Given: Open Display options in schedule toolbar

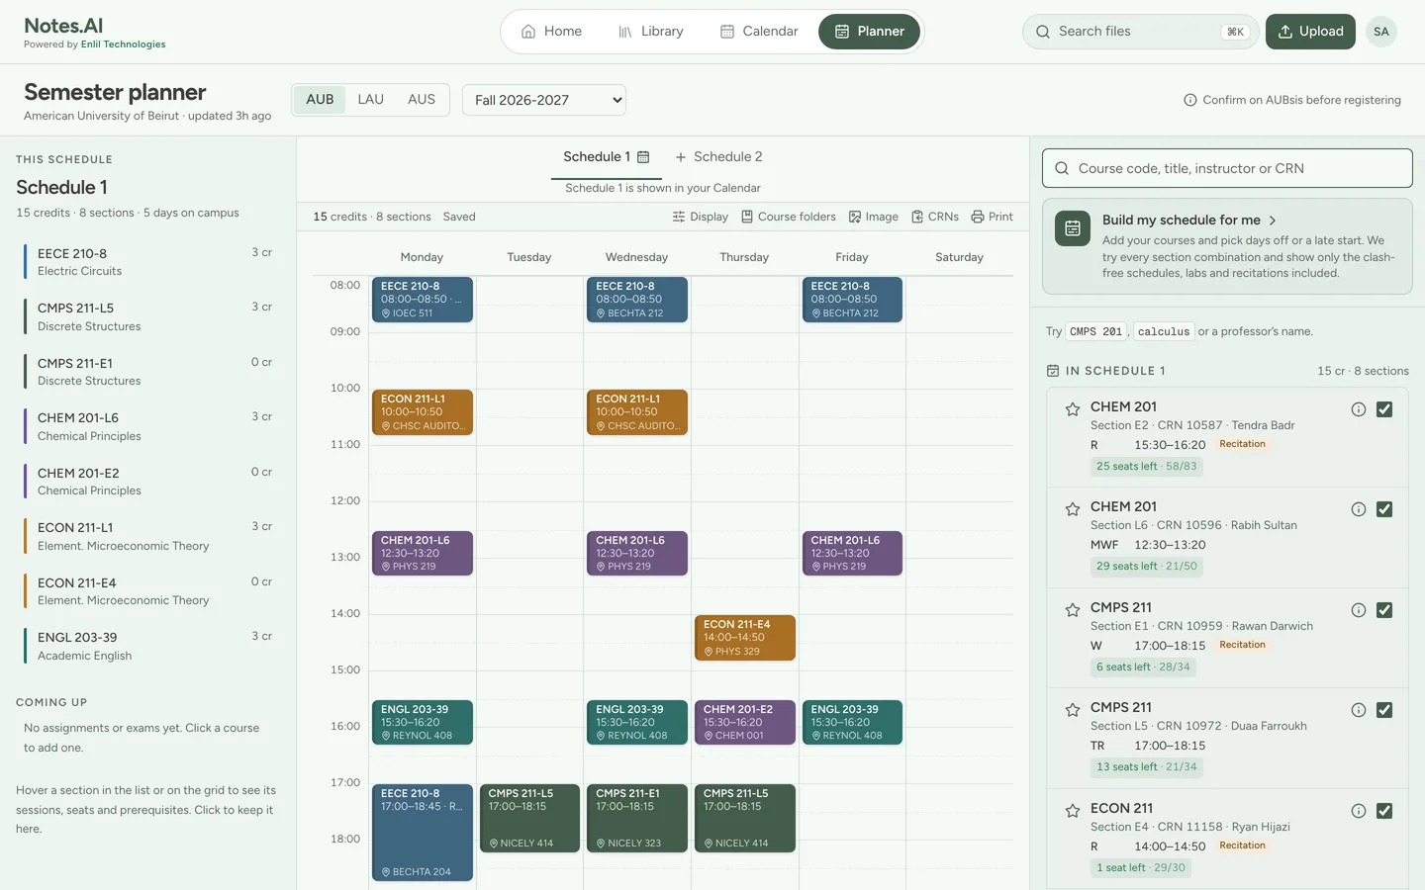Looking at the screenshot, I should click(x=701, y=217).
